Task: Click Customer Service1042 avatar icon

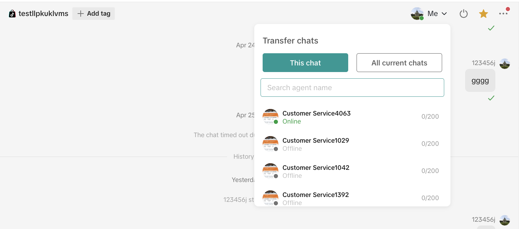Action: coord(270,171)
